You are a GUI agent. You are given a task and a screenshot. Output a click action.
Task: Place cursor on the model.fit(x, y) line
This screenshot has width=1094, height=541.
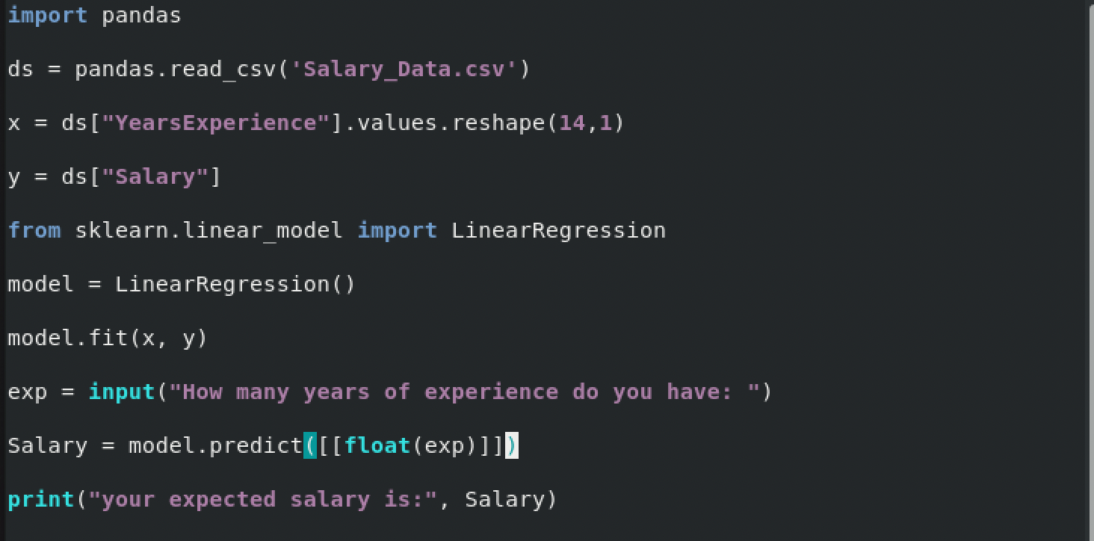pyautogui.click(x=108, y=338)
